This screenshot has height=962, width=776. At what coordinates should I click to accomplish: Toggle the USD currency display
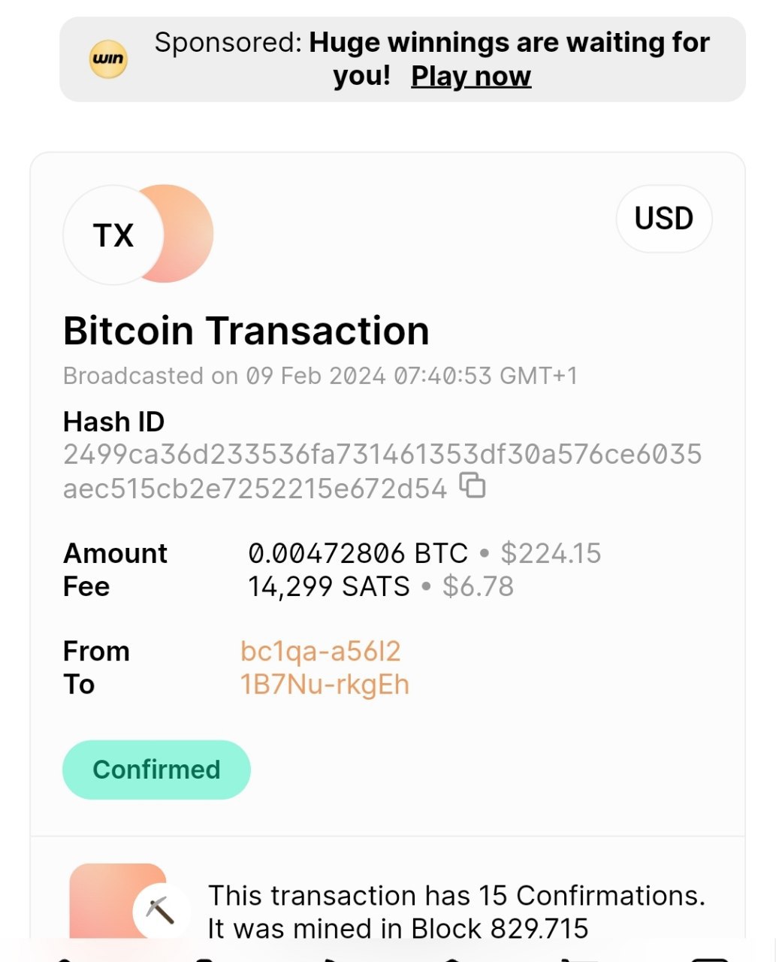[x=663, y=219]
